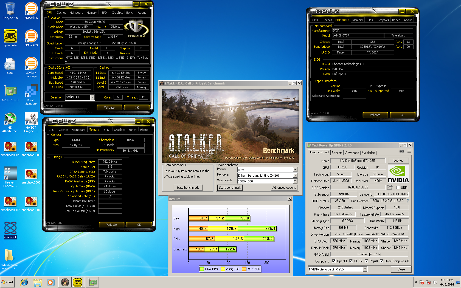The height and width of the screenshot is (288, 461).
Task: Open the cpuz configuration file icon
Action: (10, 66)
